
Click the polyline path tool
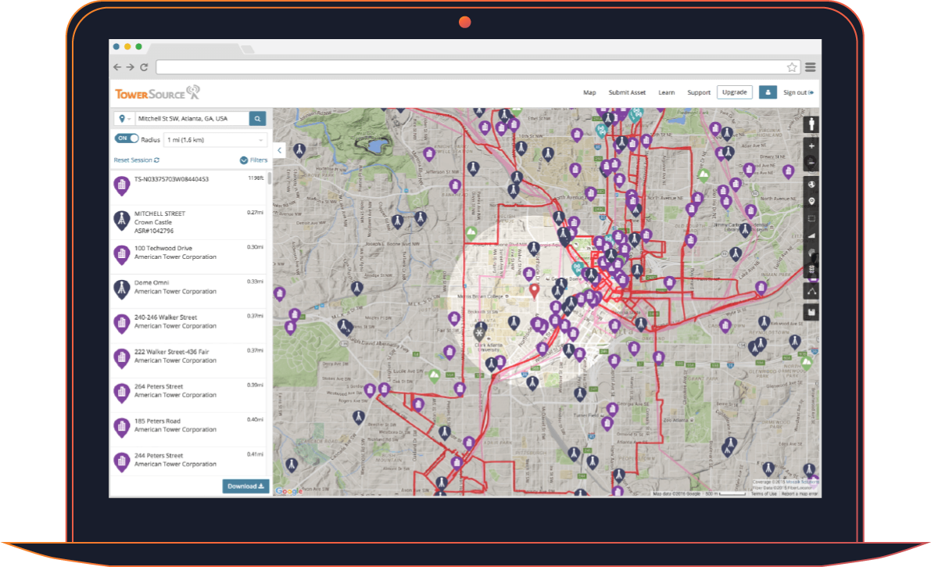pos(811,291)
